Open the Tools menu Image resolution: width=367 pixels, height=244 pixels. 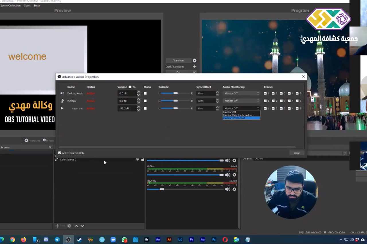click(27, 5)
